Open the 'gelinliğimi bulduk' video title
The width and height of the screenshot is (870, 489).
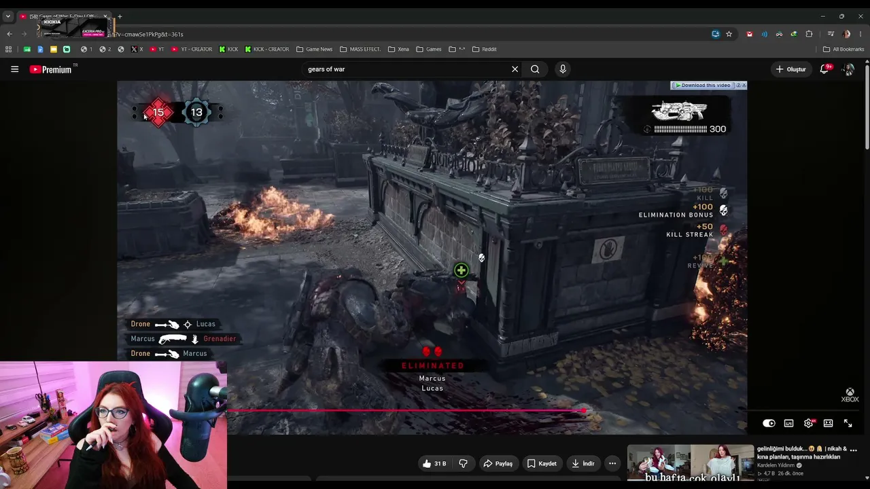coord(802,452)
